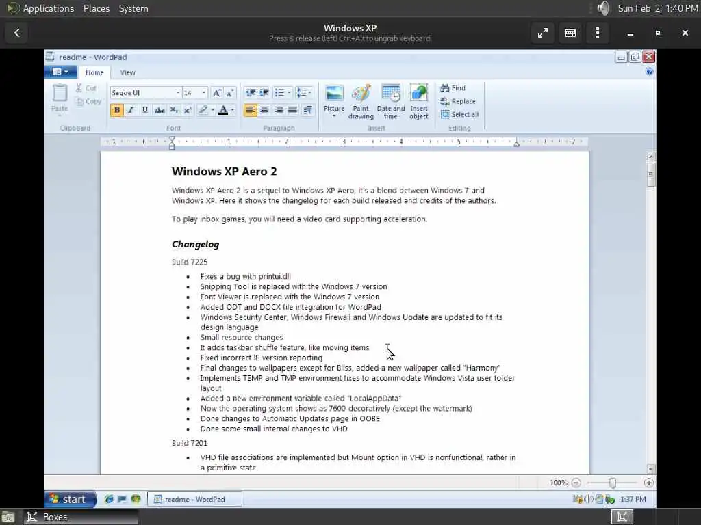Click the first line indent marker on ruler
Screen dimensions: 701x525
(x=172, y=139)
